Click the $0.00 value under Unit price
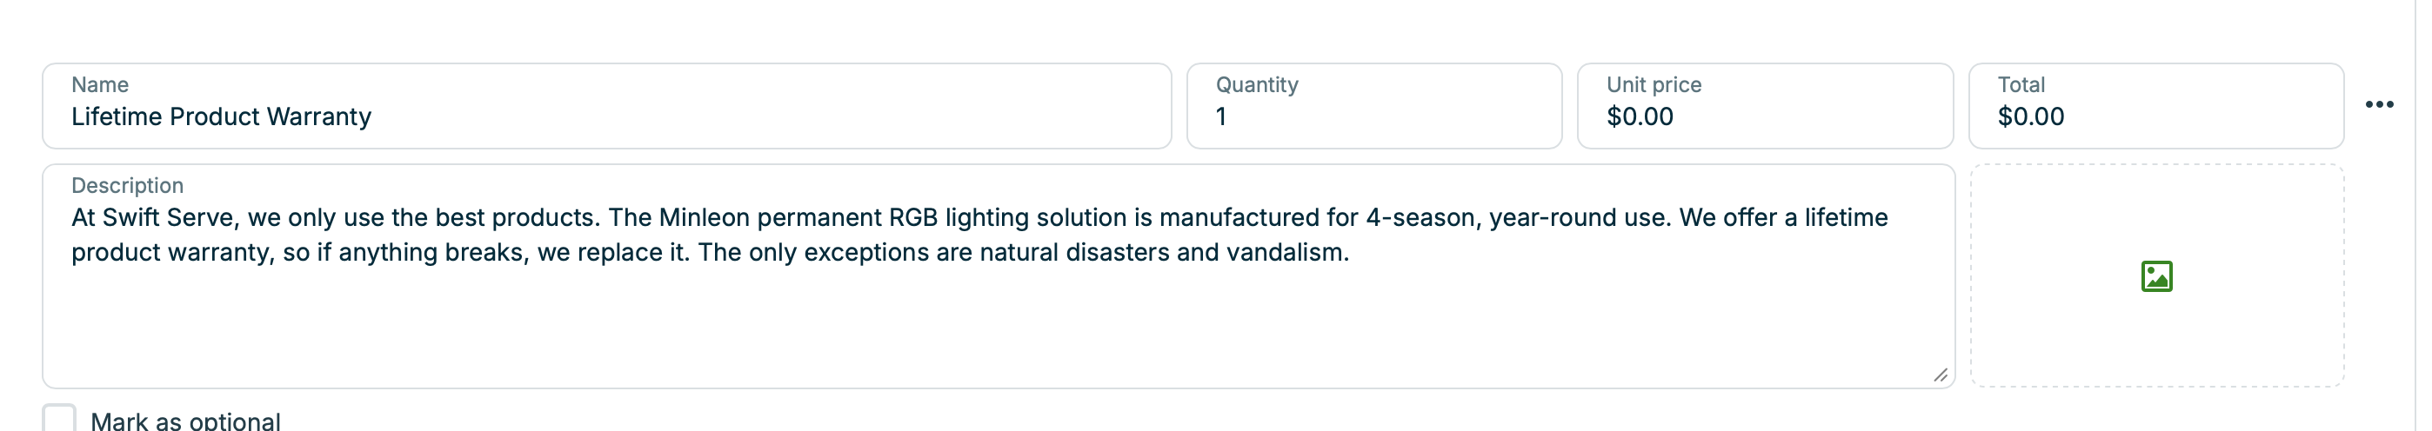The image size is (2432, 431). [1640, 117]
